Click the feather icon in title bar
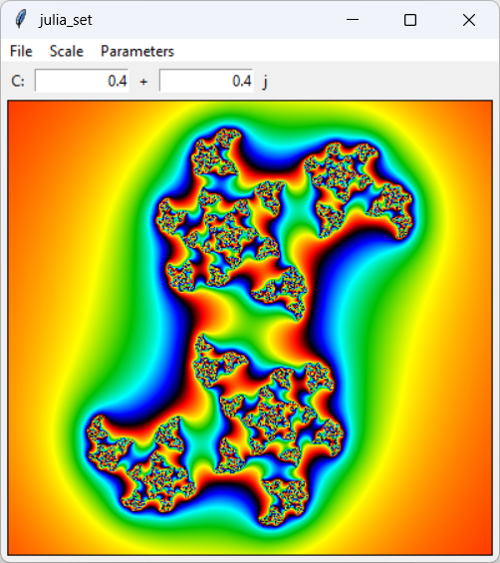The image size is (500, 563). pyautogui.click(x=21, y=19)
